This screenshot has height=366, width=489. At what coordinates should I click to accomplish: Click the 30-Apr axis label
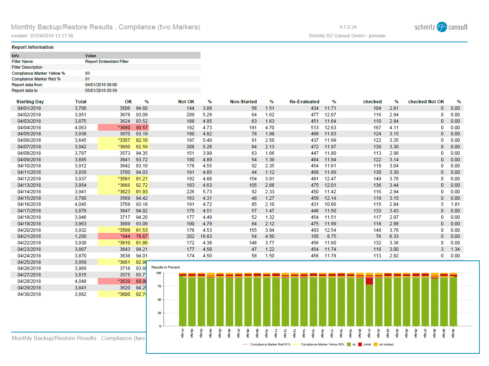[x=453, y=333]
